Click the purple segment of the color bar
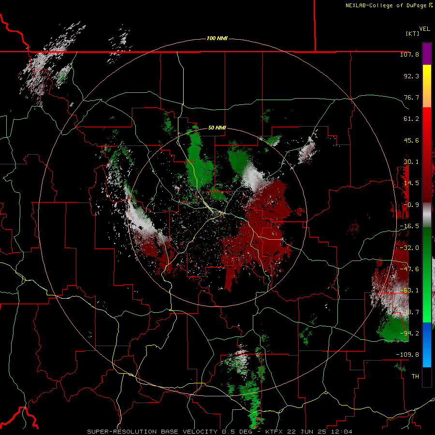Image resolution: width=435 pixels, height=435 pixels. point(427,54)
